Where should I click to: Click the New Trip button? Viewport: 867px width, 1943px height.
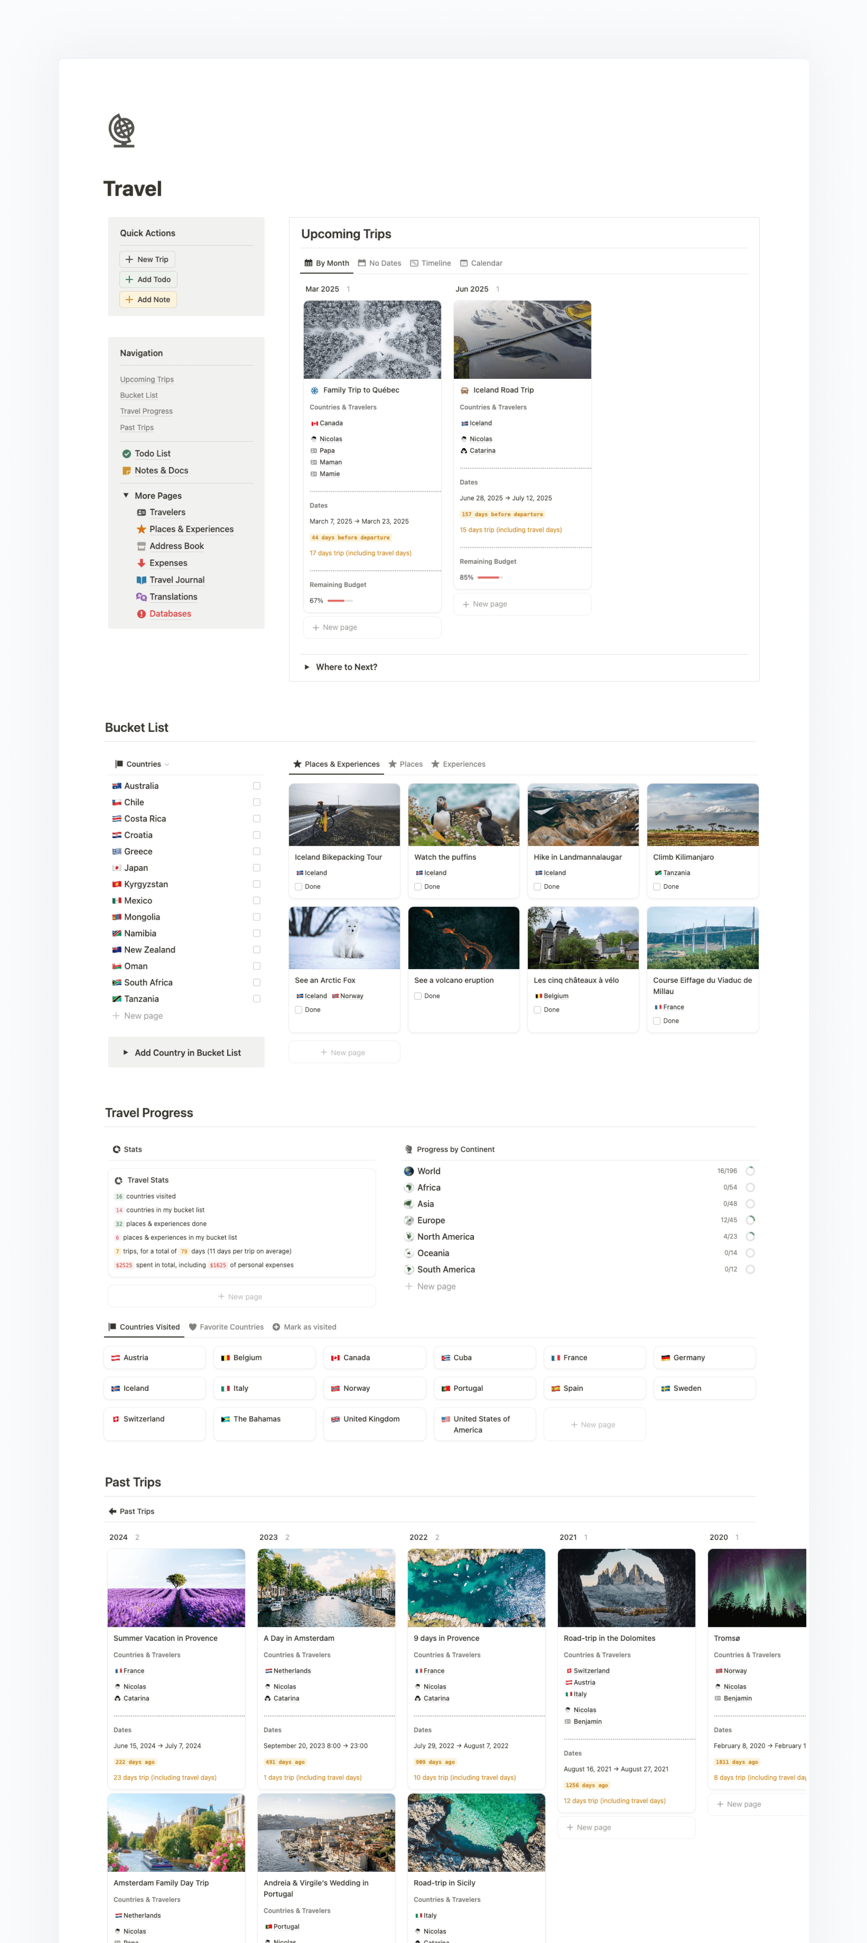point(147,260)
